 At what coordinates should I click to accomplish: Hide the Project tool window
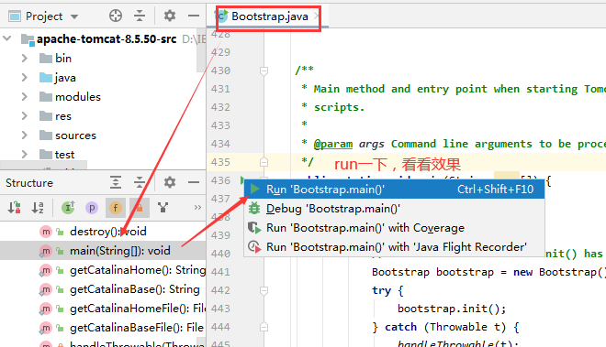[x=194, y=16]
